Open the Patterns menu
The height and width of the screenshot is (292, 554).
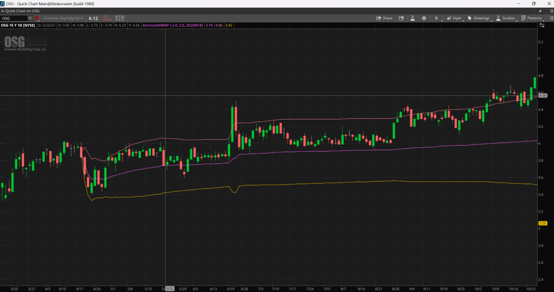pyautogui.click(x=531, y=18)
